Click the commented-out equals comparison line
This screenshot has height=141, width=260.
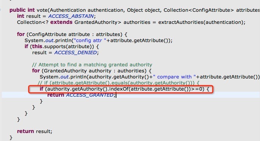tap(118, 83)
